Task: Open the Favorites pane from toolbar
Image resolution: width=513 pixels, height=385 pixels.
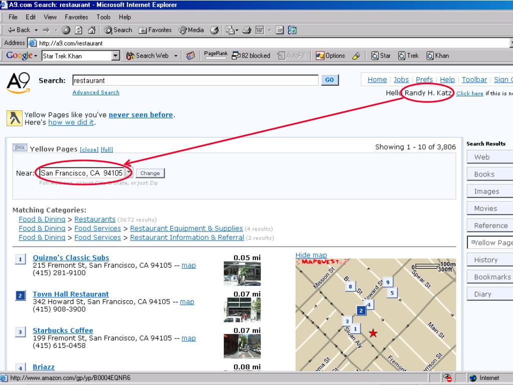Action: click(155, 30)
